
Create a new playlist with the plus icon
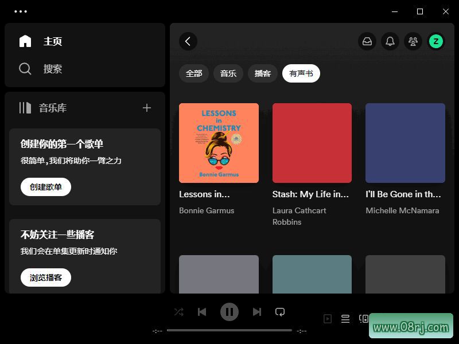[x=147, y=108]
